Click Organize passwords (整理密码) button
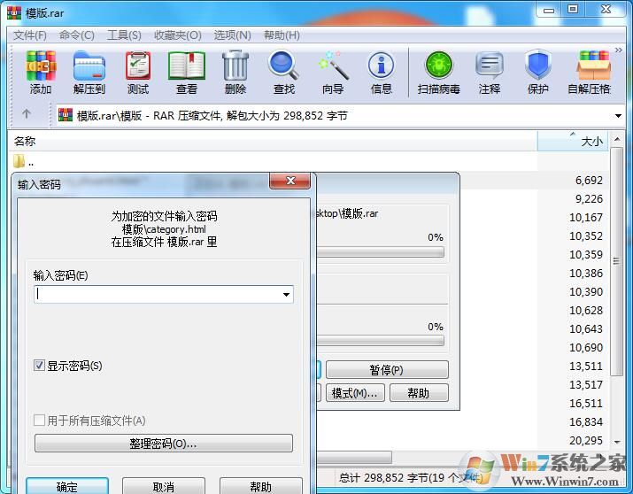633x494 pixels. click(164, 444)
